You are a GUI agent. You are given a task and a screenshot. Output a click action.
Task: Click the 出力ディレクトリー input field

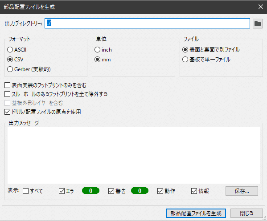(x=147, y=24)
